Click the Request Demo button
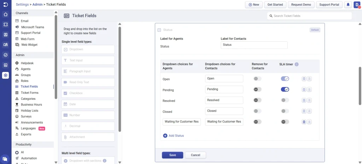This screenshot has width=362, height=164. (x=301, y=5)
